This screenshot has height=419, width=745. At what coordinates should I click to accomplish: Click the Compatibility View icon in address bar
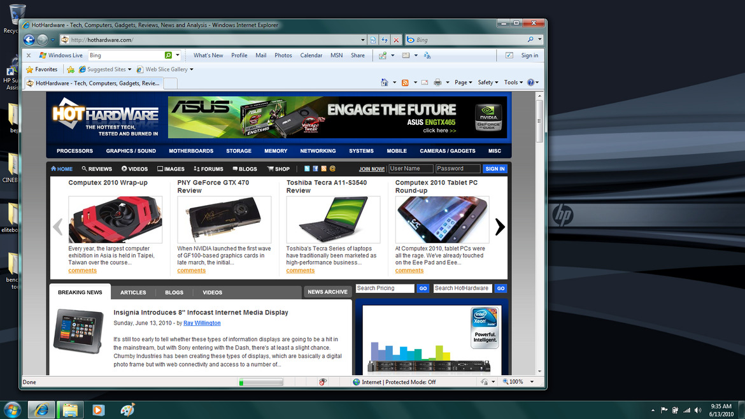point(373,40)
